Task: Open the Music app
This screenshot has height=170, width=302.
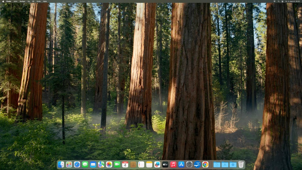Action: coord(173,164)
